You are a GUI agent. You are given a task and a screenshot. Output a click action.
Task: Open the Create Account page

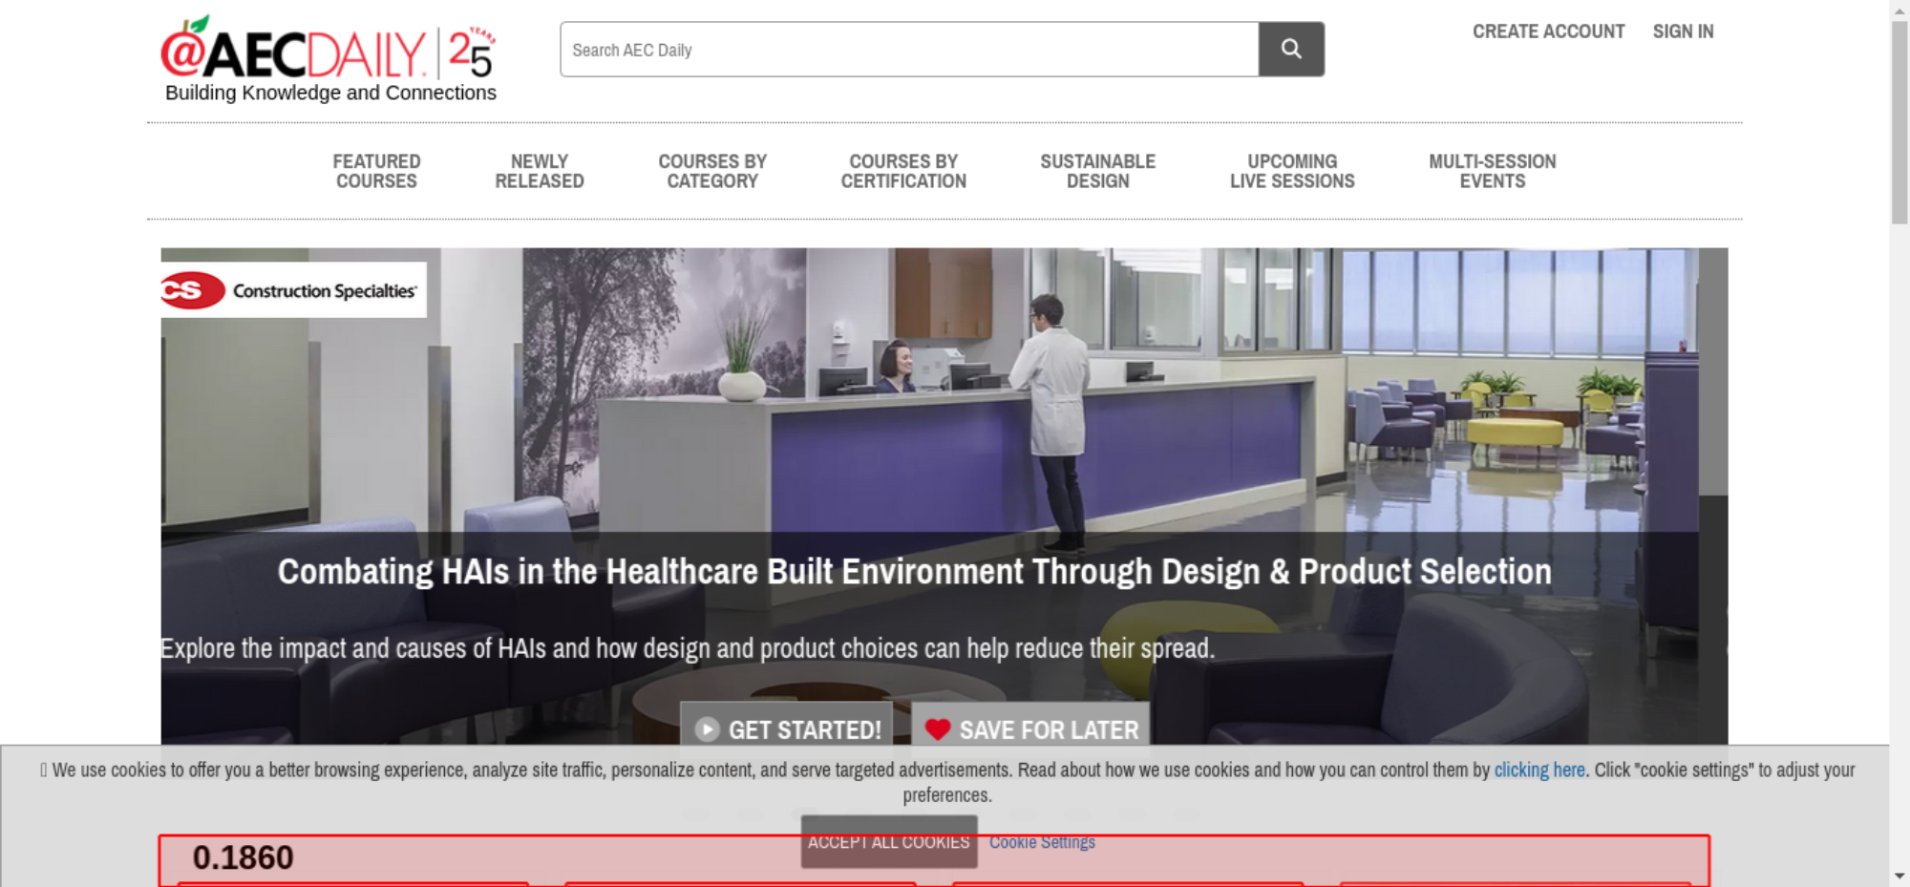[x=1548, y=32]
